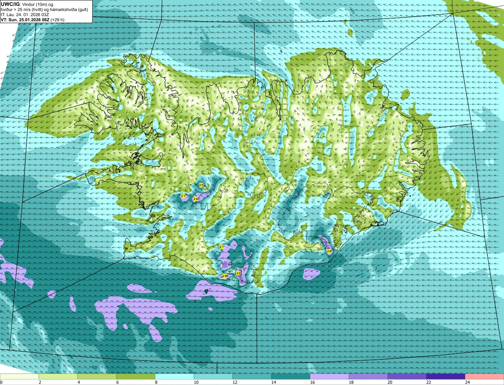The height and width of the screenshot is (385, 504).
Task: Click the "IT: Lau. 24. 01. 2026 03Z" line
Action: (x=24, y=14)
